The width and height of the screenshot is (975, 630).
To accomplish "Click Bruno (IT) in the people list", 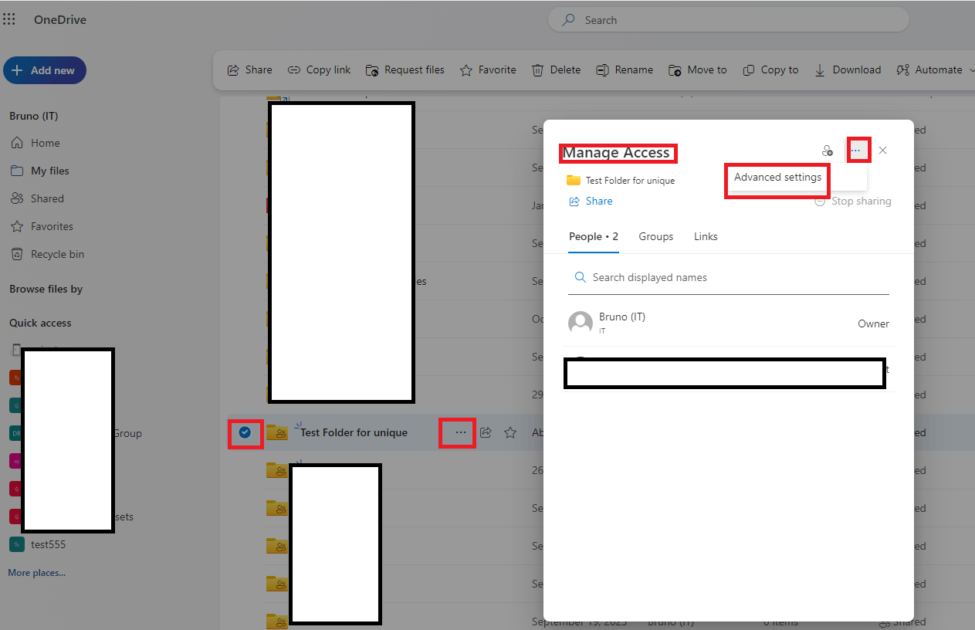I will click(622, 317).
